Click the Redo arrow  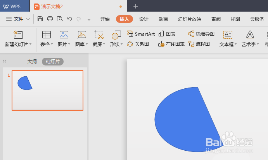[x=79, y=19]
